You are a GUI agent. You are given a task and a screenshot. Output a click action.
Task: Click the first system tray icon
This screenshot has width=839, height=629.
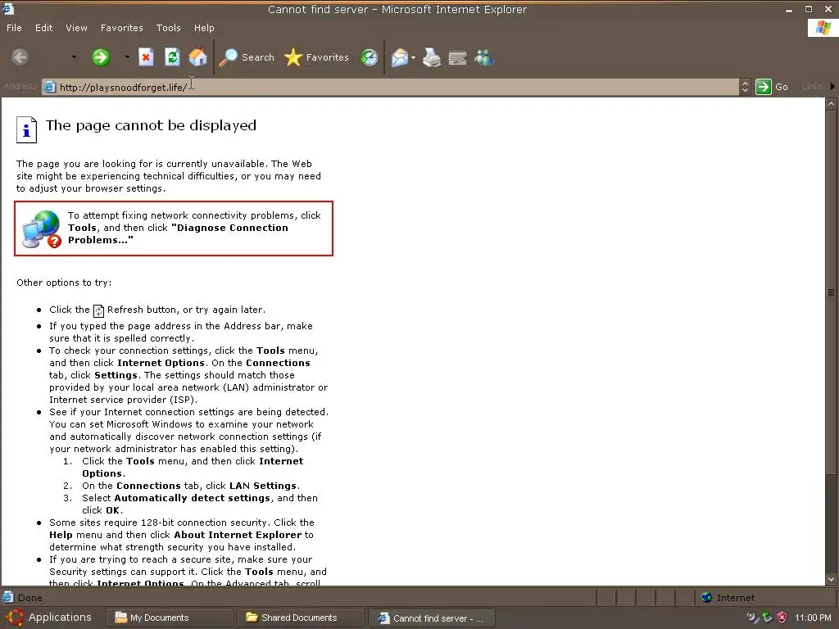tap(753, 618)
